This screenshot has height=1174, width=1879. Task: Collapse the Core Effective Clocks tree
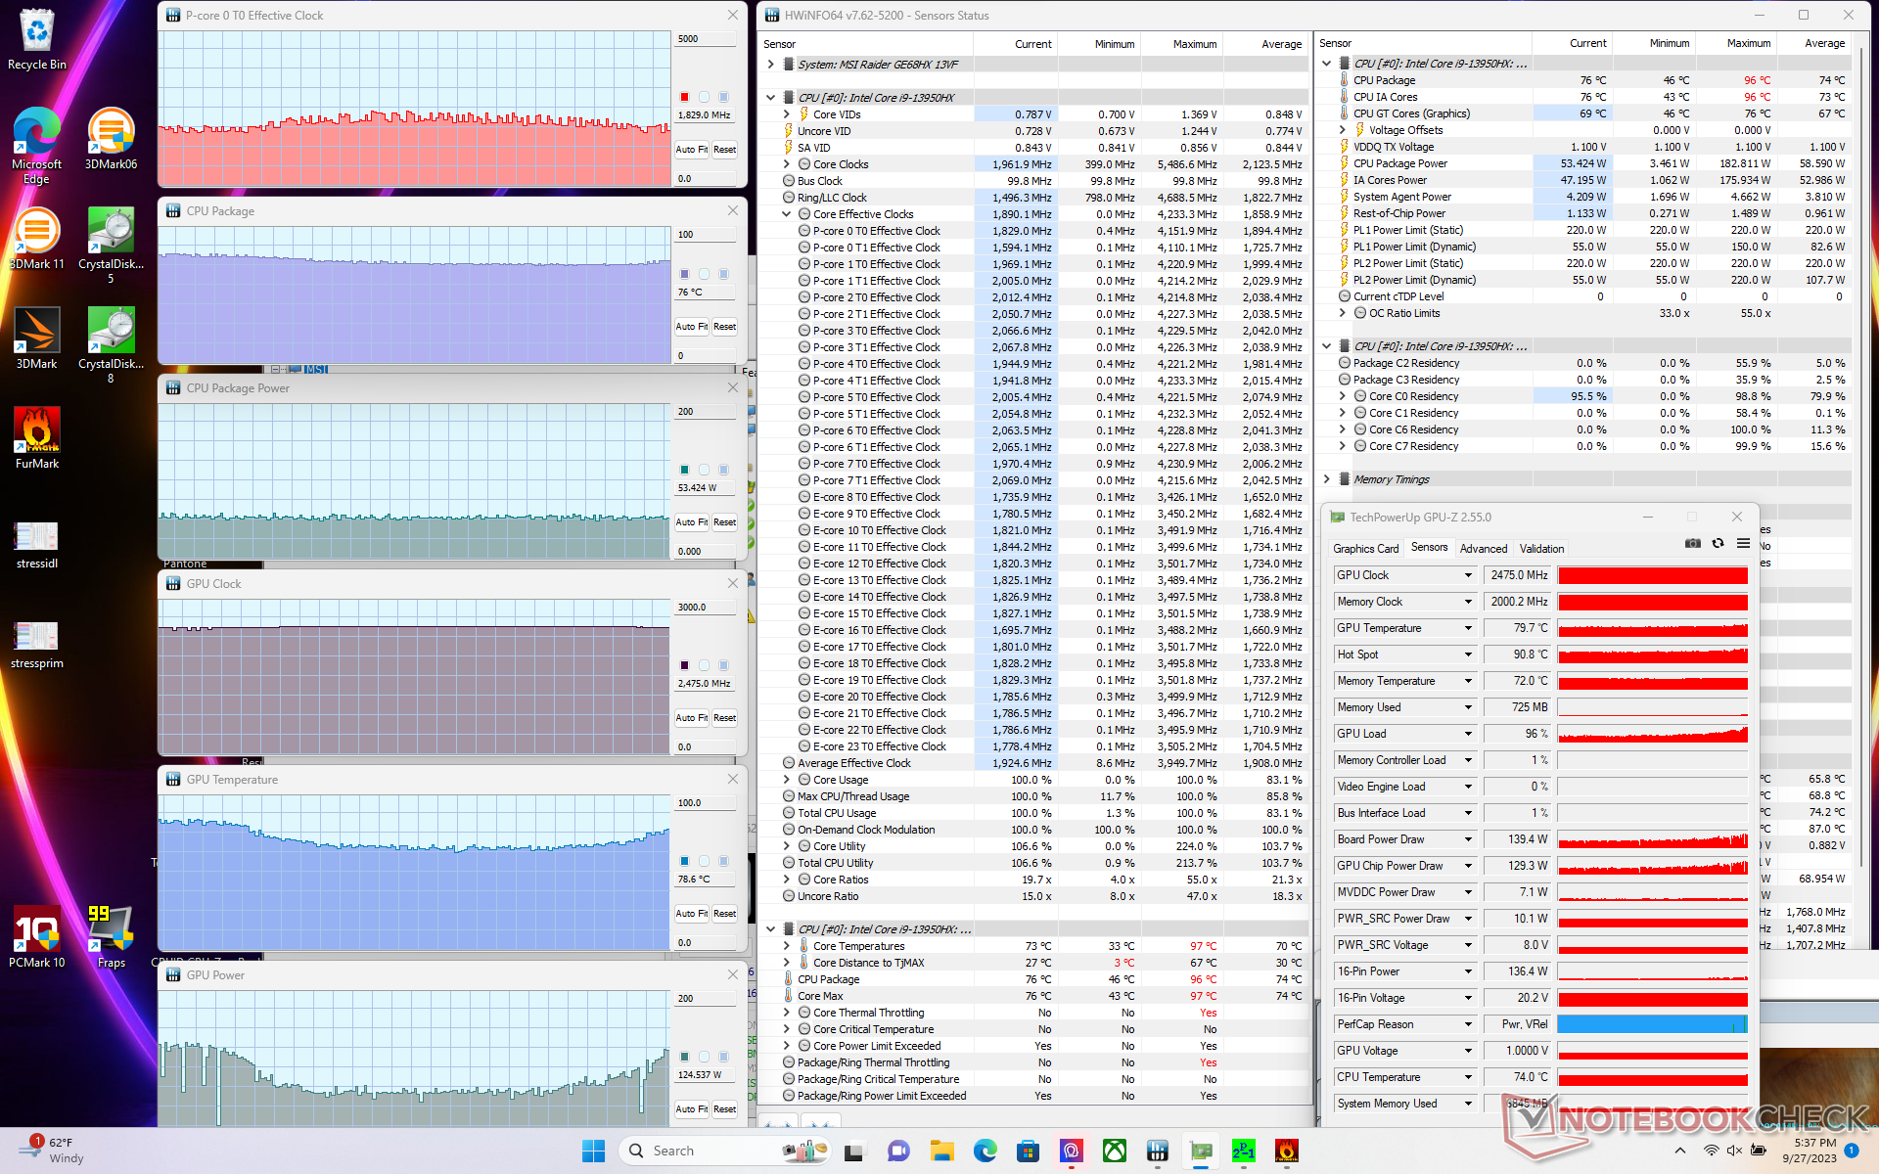pyautogui.click(x=786, y=214)
